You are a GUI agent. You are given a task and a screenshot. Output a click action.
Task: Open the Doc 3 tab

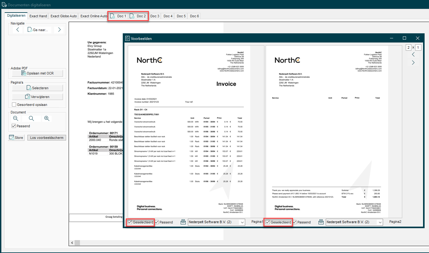coord(155,16)
